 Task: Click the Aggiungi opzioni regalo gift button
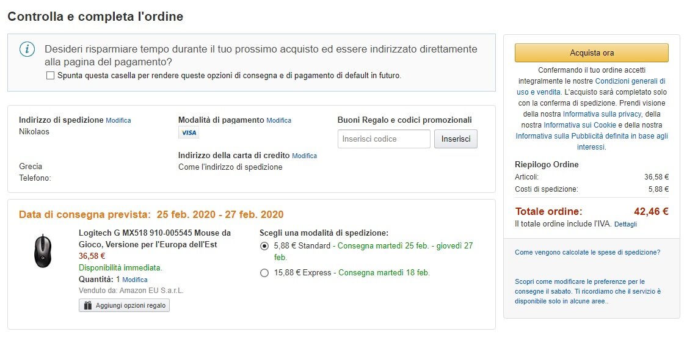tap(124, 305)
